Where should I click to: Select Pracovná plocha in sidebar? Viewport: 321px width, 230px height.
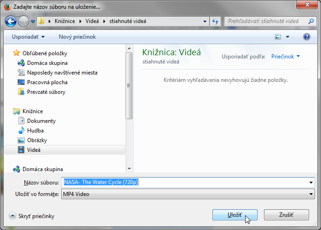47,82
